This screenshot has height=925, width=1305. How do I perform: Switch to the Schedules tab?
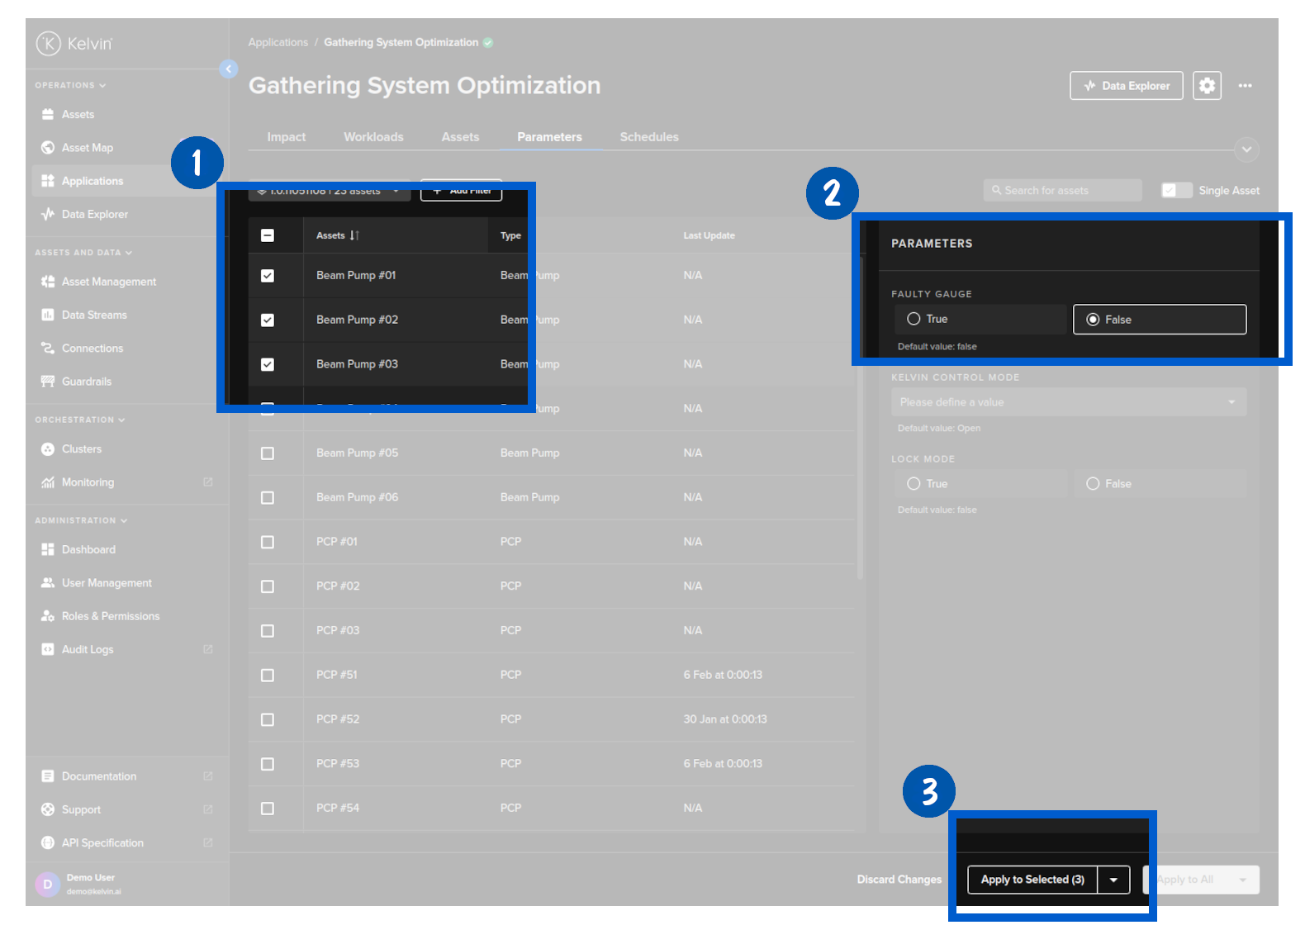649,137
